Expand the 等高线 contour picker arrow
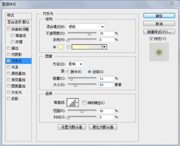 [77, 103]
